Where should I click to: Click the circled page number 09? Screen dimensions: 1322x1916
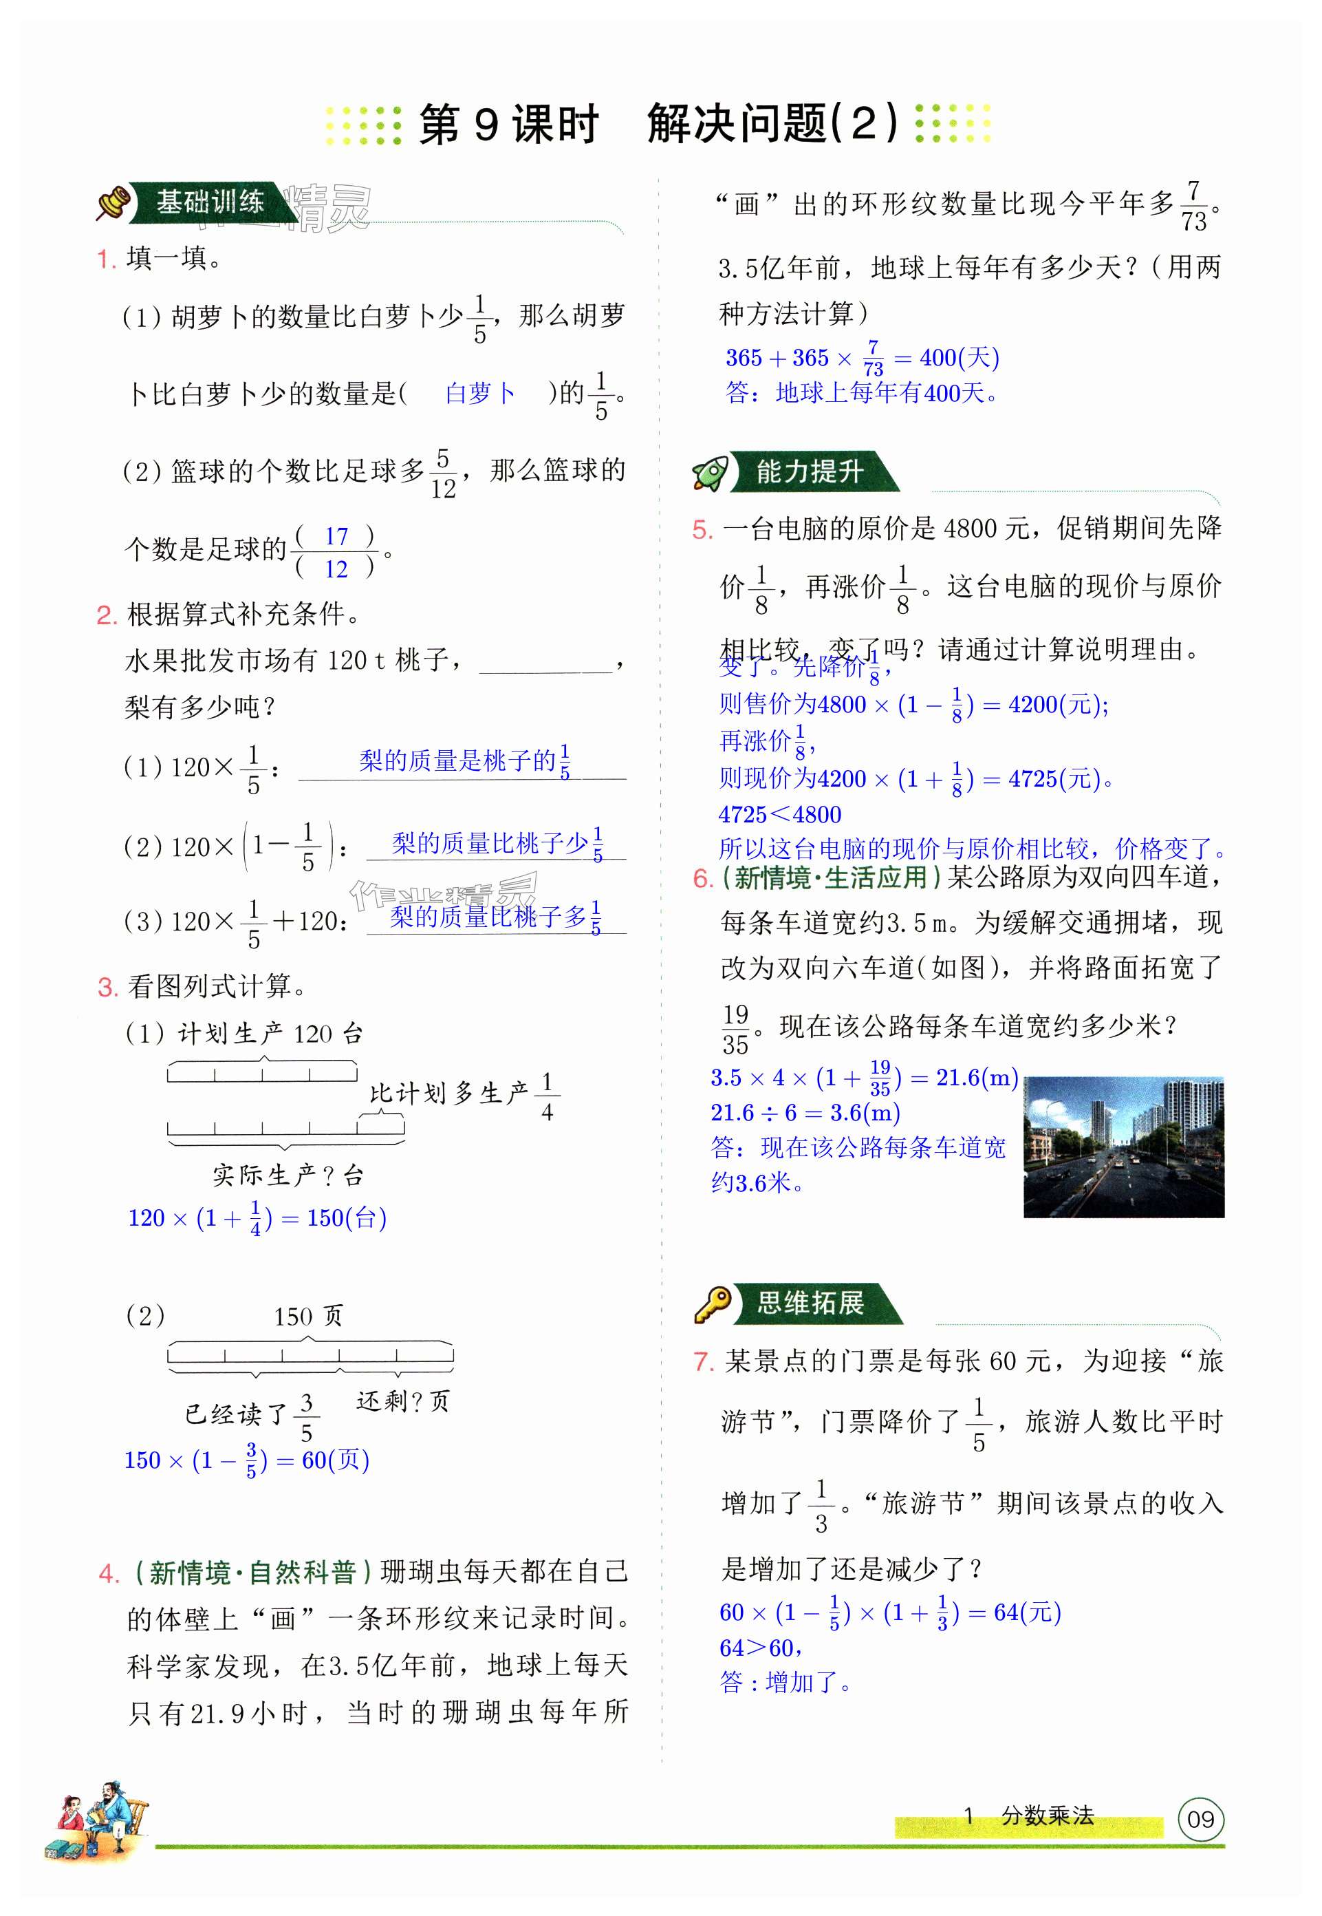pos(1200,1819)
